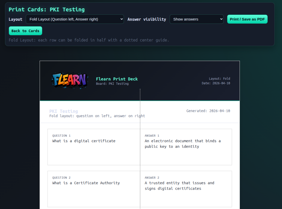Click Question 2 about Certificate Authority
Image resolution: width=282 pixels, height=209 pixels.
[x=86, y=183]
